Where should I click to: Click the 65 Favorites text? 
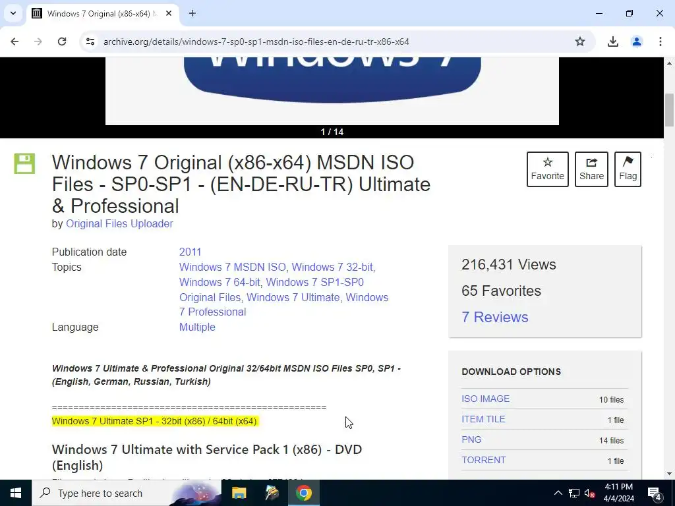(x=501, y=291)
